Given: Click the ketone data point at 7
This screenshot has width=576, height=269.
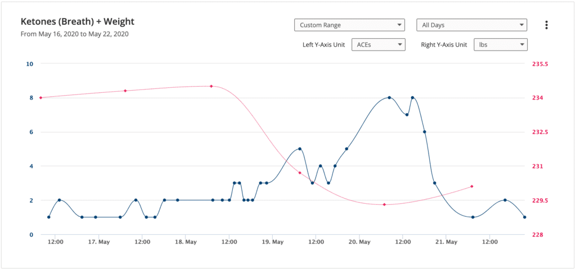Looking at the screenshot, I should point(407,115).
